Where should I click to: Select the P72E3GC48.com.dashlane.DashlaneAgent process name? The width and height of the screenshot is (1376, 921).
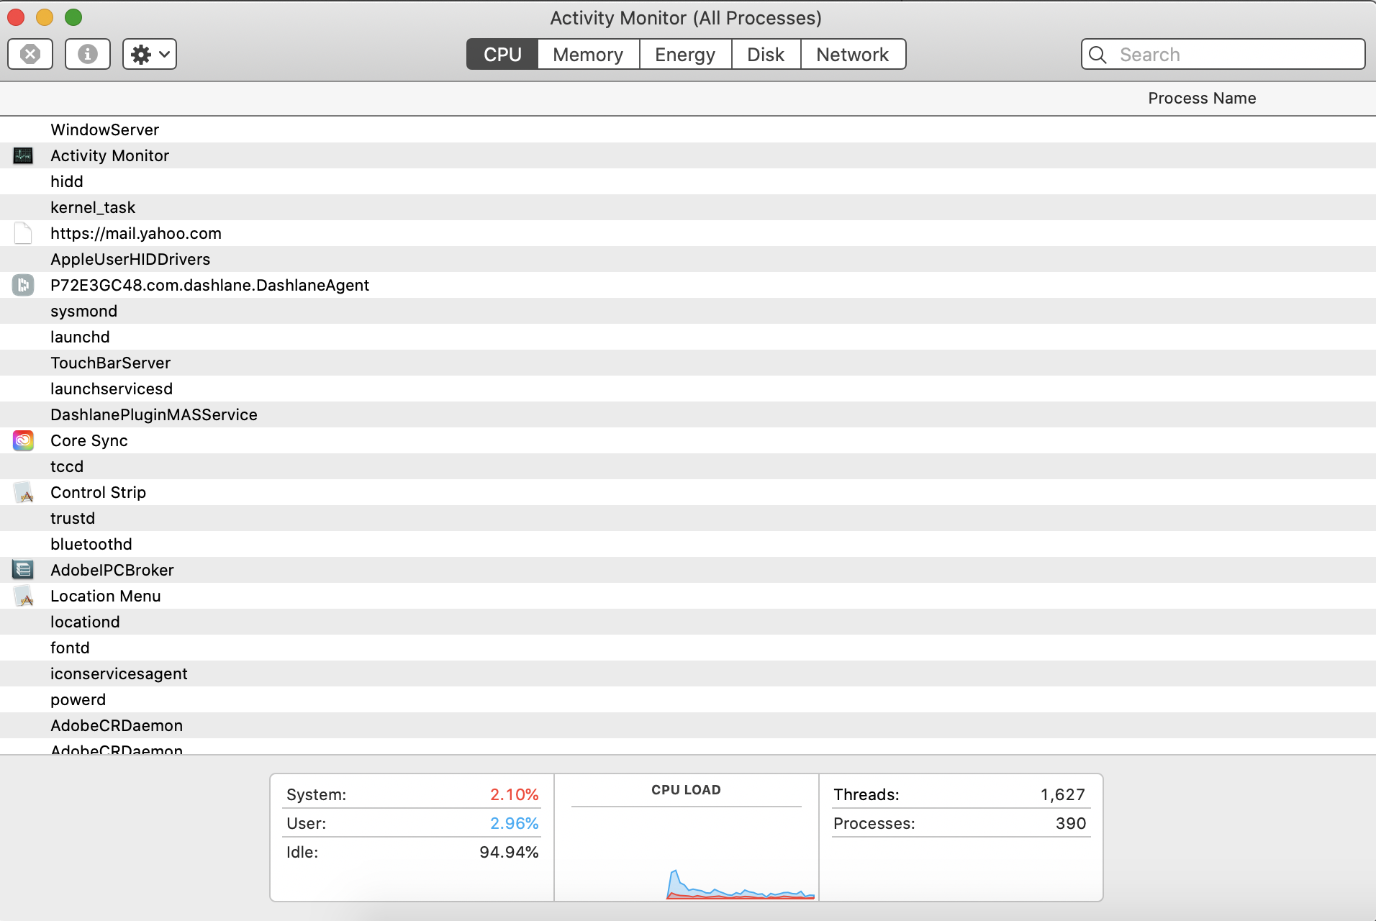(209, 285)
